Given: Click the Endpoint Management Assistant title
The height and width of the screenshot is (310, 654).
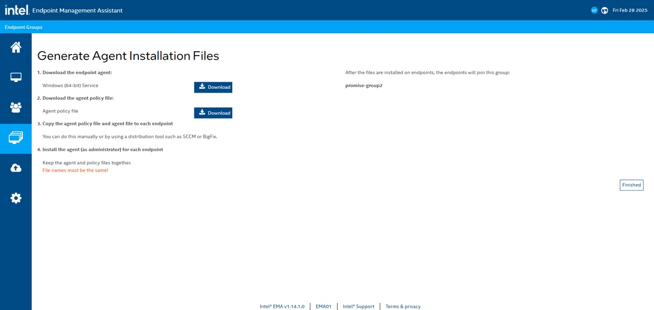Looking at the screenshot, I should click(77, 10).
